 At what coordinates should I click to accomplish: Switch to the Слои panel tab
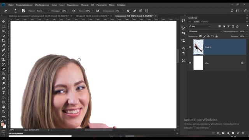[196, 22]
